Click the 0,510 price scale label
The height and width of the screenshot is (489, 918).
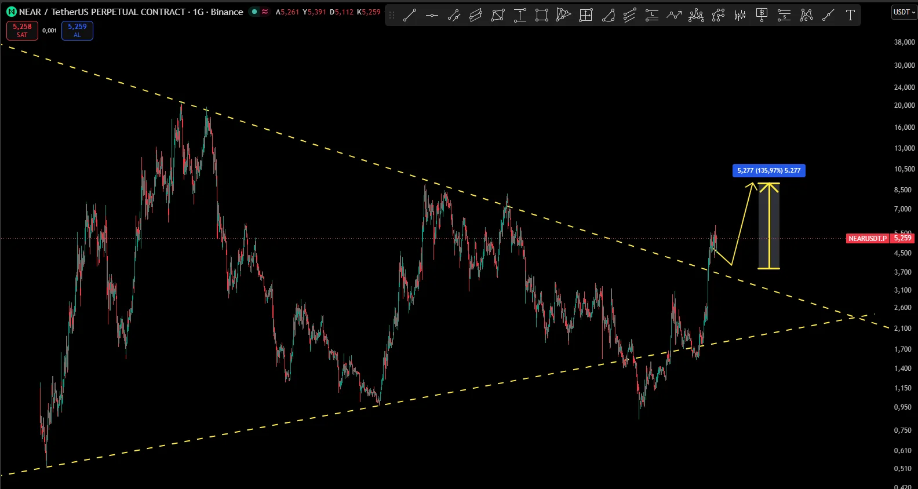pyautogui.click(x=902, y=469)
